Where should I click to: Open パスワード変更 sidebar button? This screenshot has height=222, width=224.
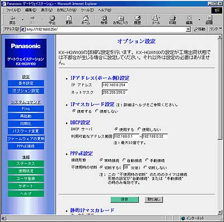tap(26, 131)
